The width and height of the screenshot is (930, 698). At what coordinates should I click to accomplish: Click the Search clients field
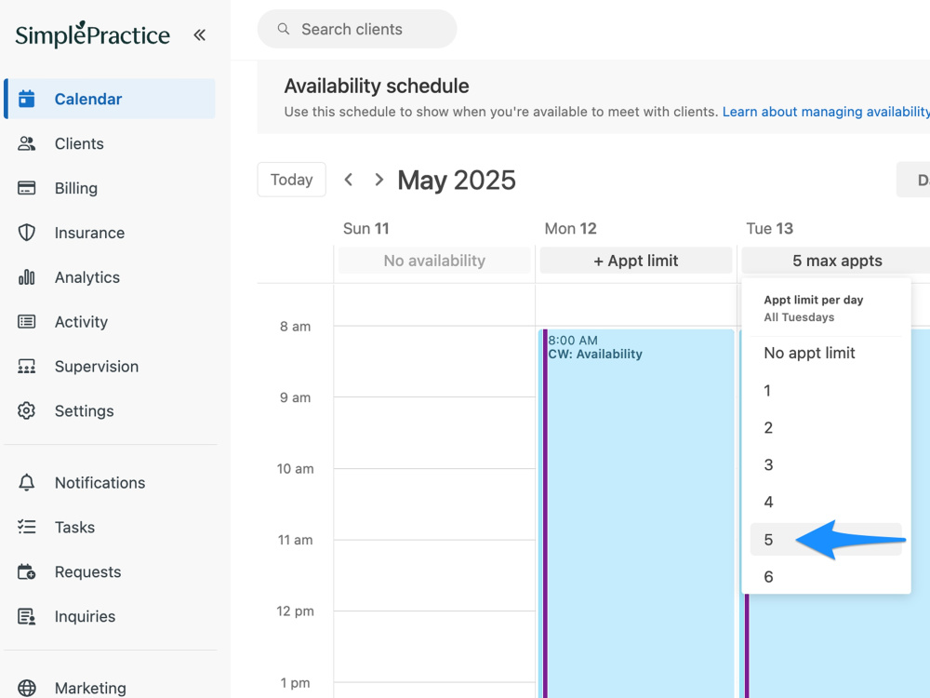point(357,29)
